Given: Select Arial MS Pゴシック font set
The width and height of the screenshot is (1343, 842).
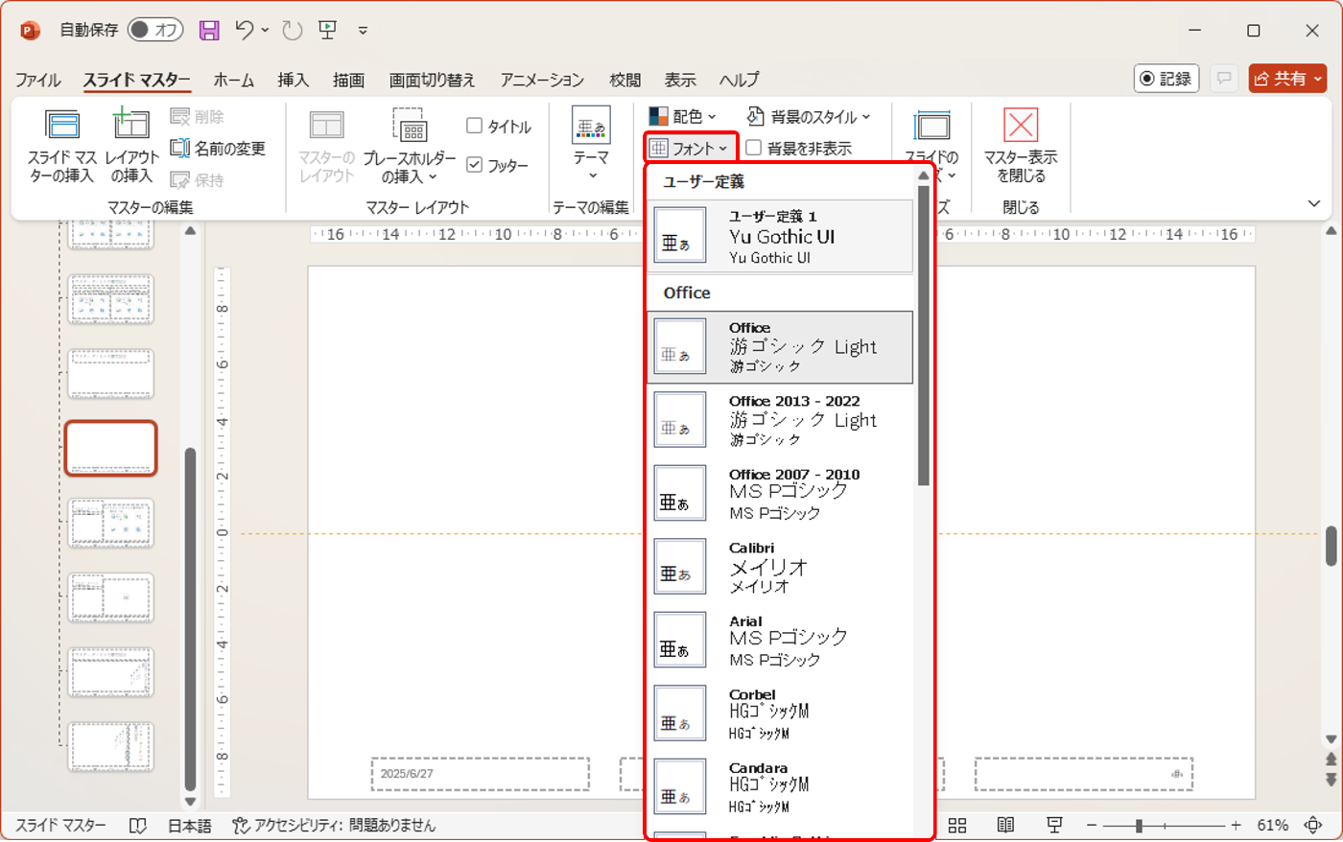Looking at the screenshot, I should (780, 640).
